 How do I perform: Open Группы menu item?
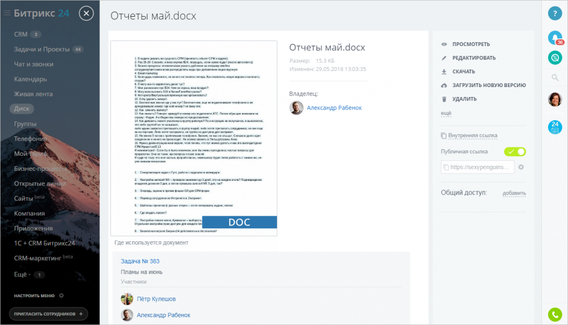[25, 124]
